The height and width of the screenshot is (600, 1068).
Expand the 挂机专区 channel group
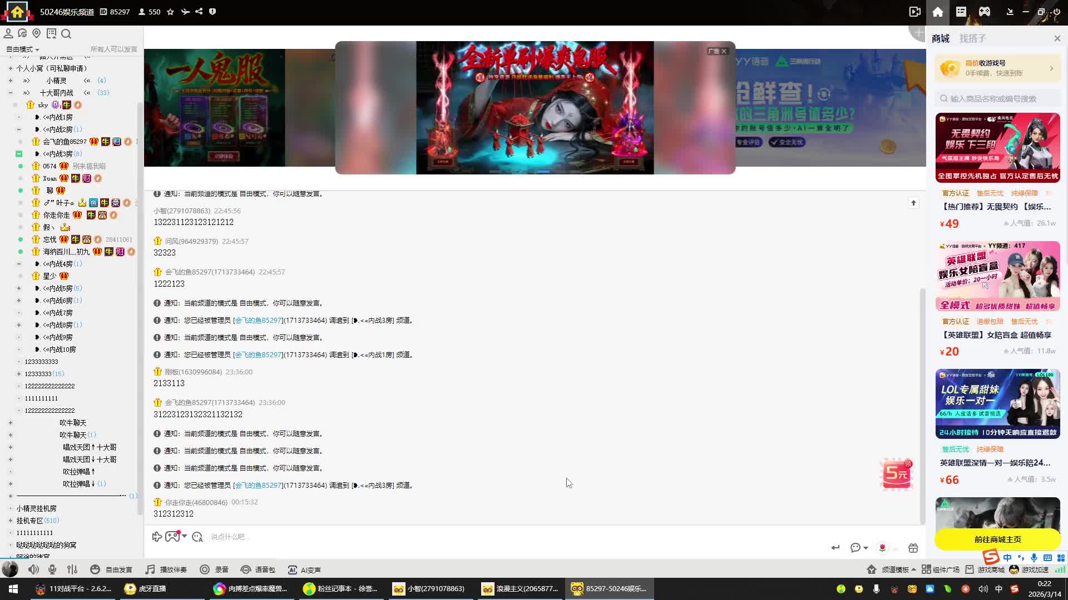click(x=11, y=521)
